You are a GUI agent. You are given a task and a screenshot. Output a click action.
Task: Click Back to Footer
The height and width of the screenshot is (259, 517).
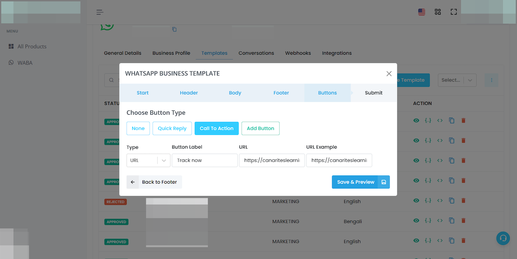tap(154, 182)
